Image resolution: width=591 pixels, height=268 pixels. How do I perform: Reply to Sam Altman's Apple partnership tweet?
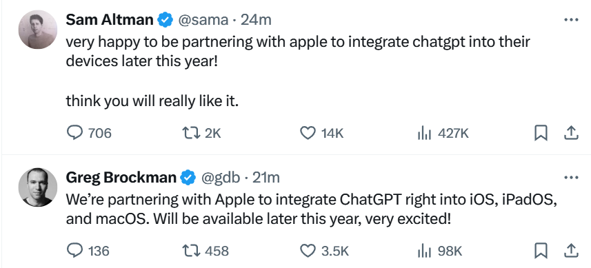[x=90, y=133]
